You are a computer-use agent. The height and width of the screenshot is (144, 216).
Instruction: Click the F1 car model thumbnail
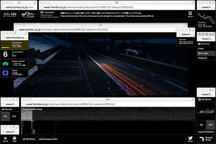pyautogui.click(x=206, y=111)
